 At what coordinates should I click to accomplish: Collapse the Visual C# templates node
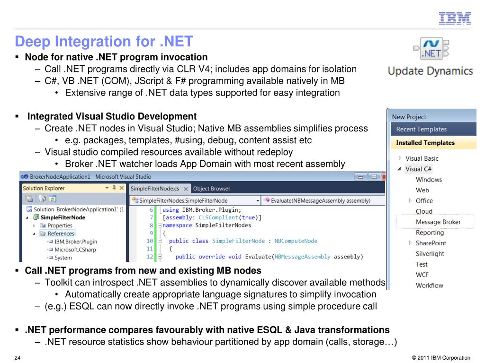[x=399, y=169]
